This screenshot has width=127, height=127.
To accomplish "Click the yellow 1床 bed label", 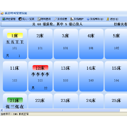I will pos(15,35).
